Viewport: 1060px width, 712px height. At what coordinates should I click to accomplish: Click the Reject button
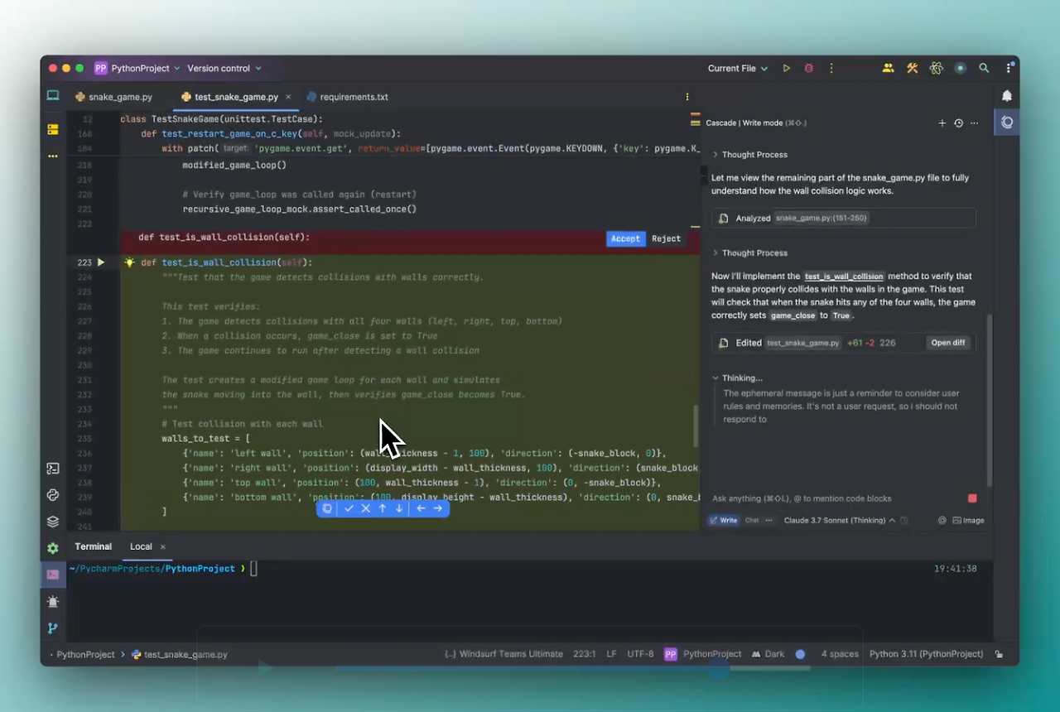point(666,238)
